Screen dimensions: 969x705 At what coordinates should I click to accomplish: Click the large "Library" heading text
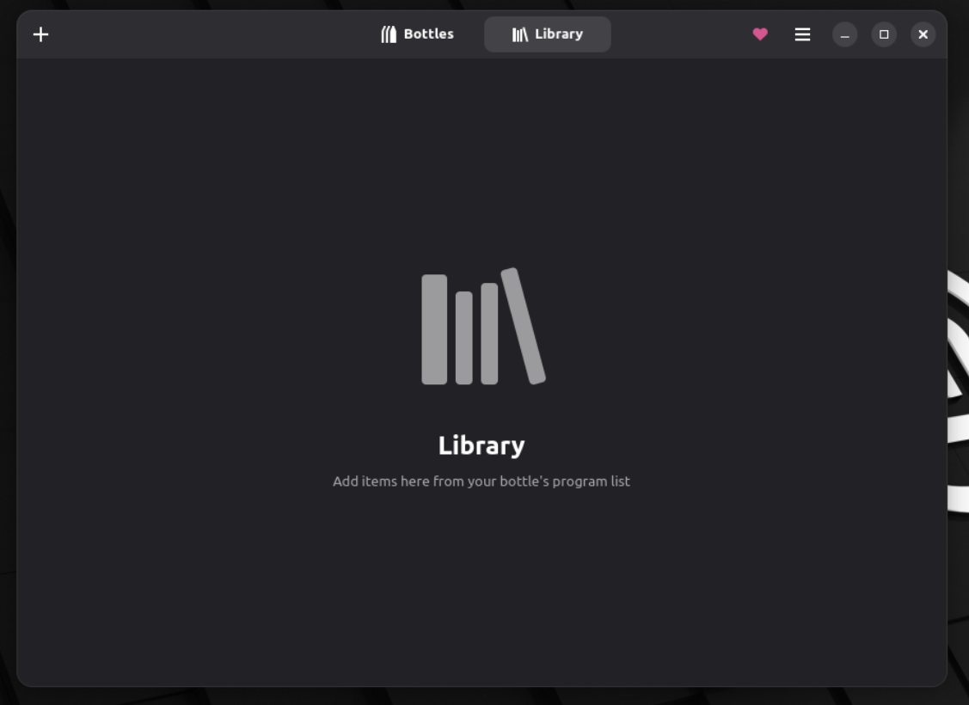coord(481,445)
